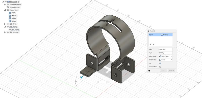Click the Rule: New sheet icon

(x=8, y=7)
